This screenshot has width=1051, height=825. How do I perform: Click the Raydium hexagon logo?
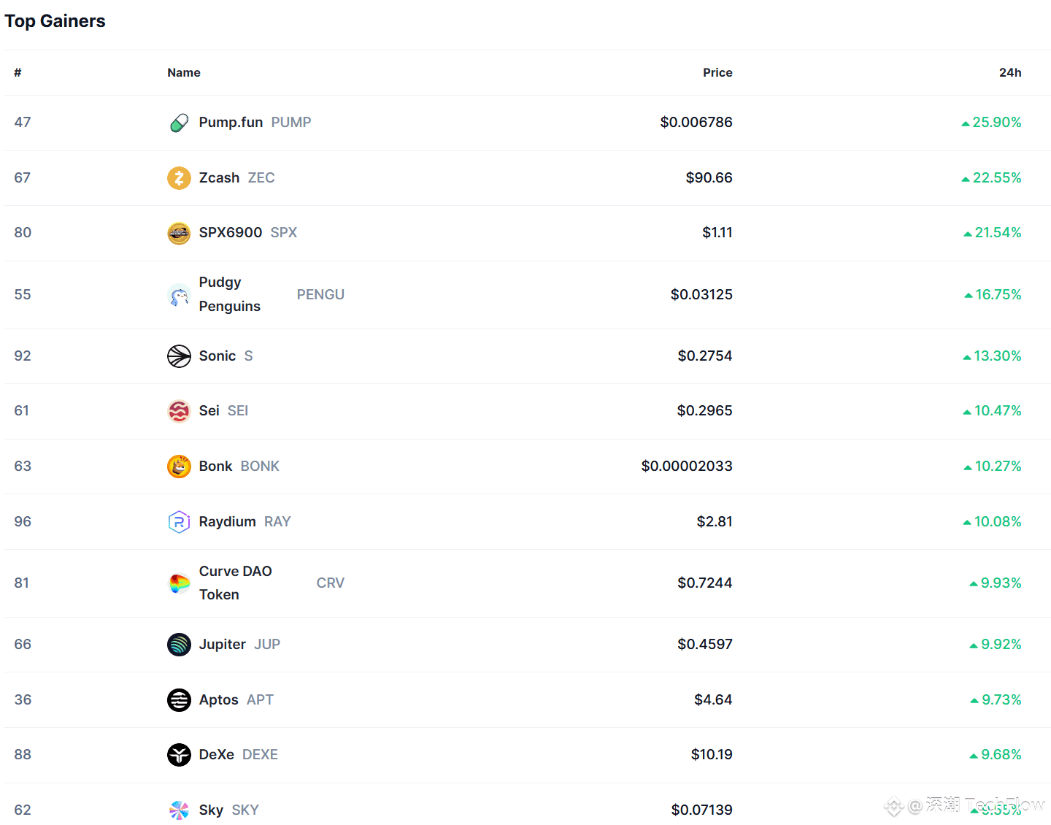click(179, 522)
